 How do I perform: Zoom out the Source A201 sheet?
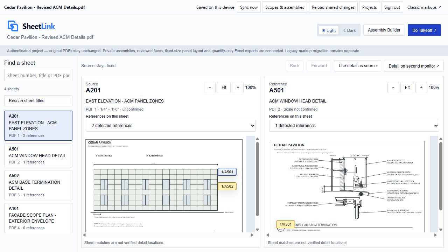point(210,87)
